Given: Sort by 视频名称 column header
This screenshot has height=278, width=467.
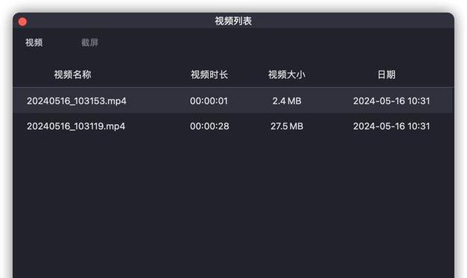Looking at the screenshot, I should [72, 74].
